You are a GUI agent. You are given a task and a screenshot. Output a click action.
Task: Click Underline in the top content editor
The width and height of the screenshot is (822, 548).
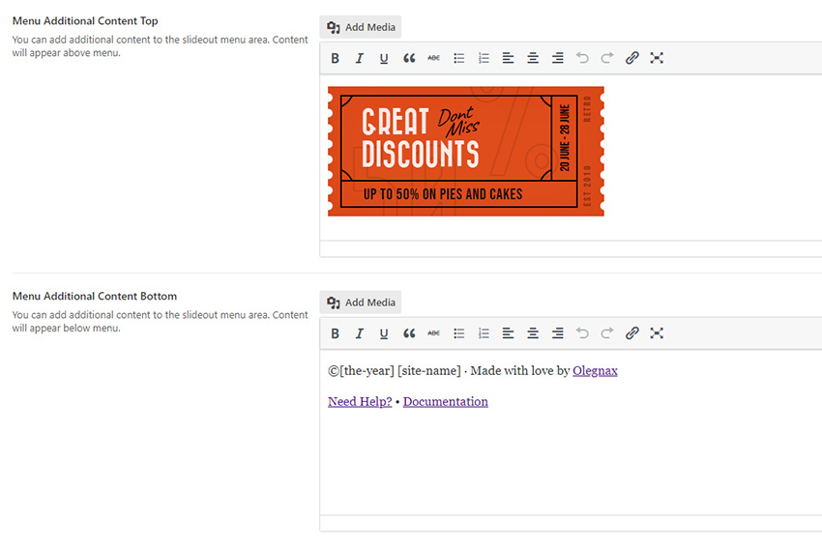[x=384, y=58]
